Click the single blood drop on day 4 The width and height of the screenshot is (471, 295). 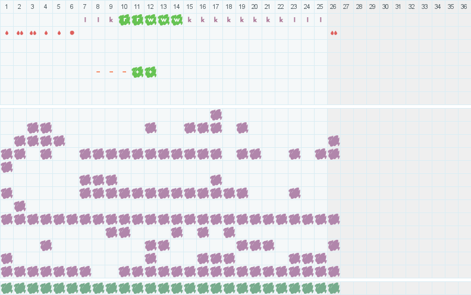[x=46, y=33]
